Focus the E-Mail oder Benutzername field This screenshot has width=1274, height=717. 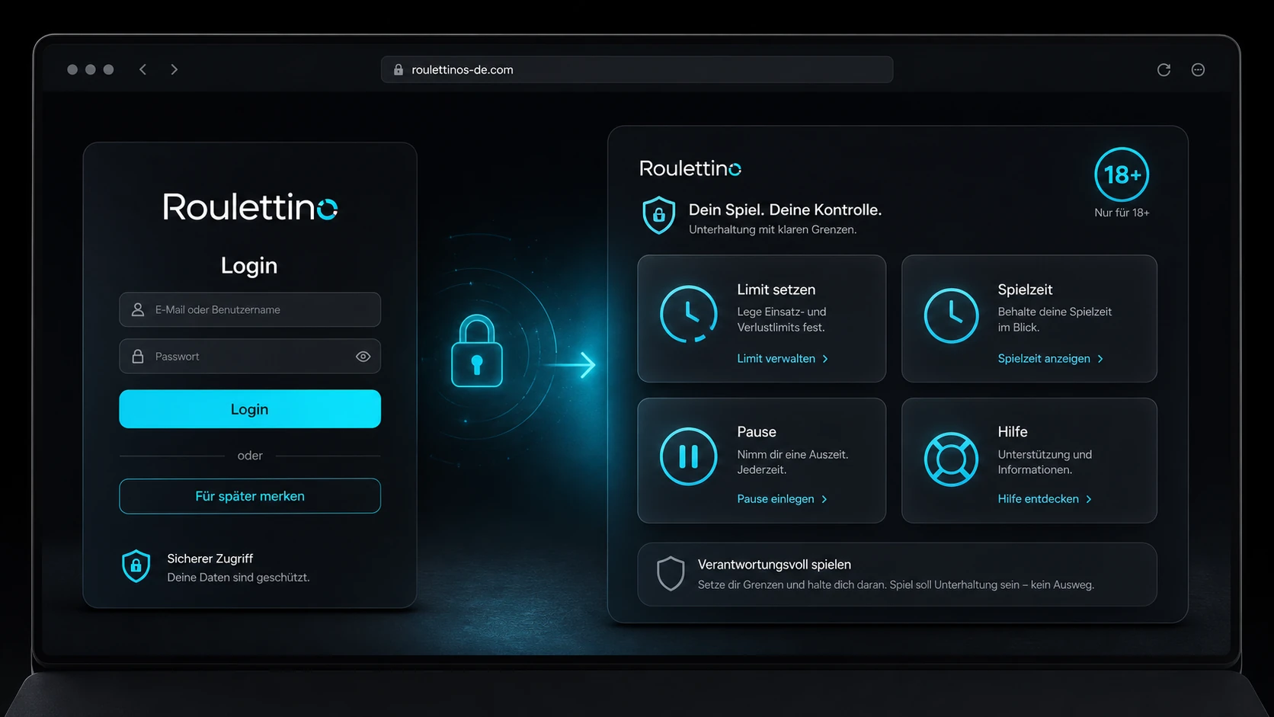pos(250,310)
